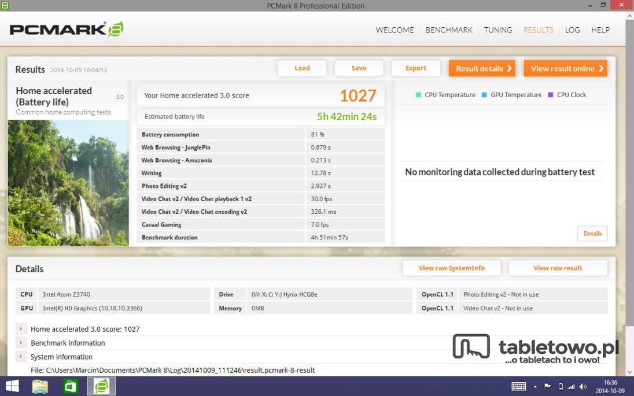Image resolution: width=634 pixels, height=396 pixels.
Task: Click the CPU Temperature legend swatch
Action: 418,95
